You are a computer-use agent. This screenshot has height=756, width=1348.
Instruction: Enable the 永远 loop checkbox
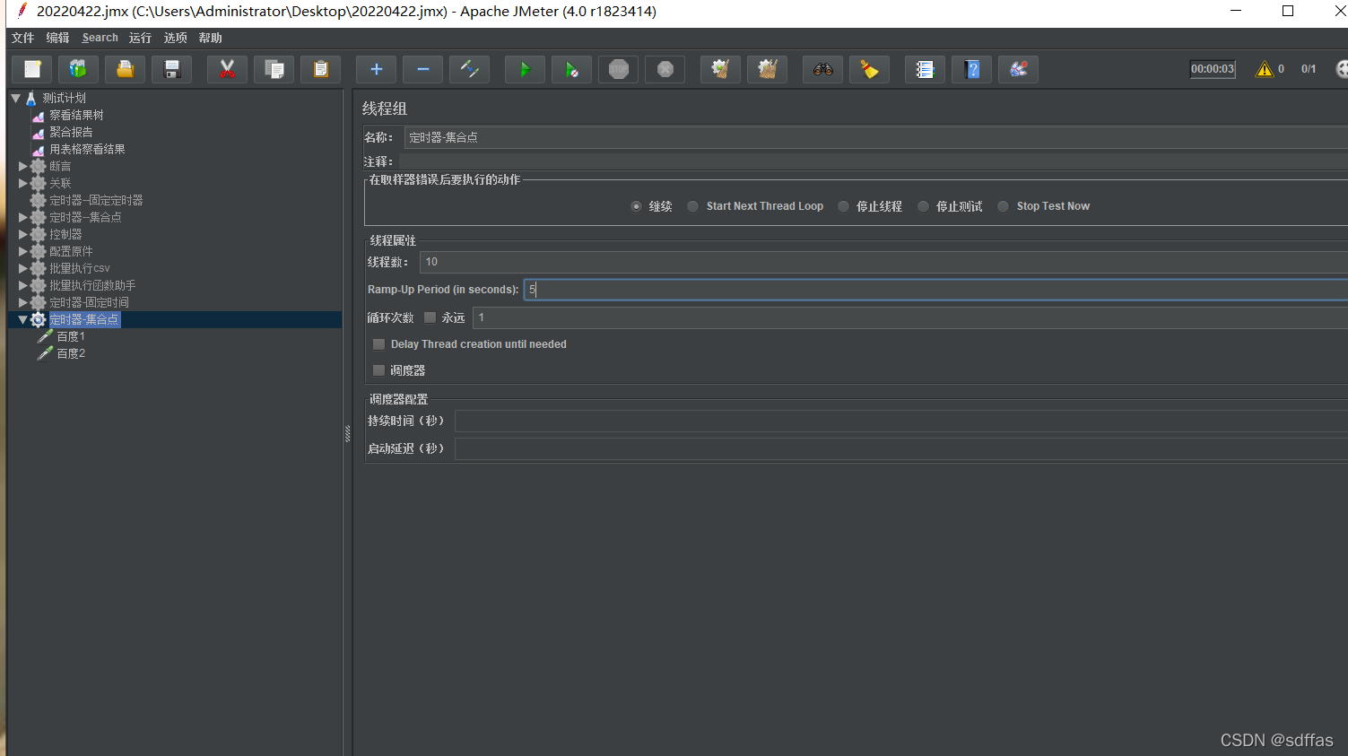(x=430, y=317)
